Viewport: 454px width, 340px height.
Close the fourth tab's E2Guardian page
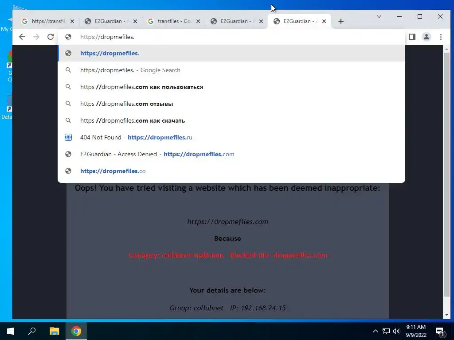tap(261, 21)
